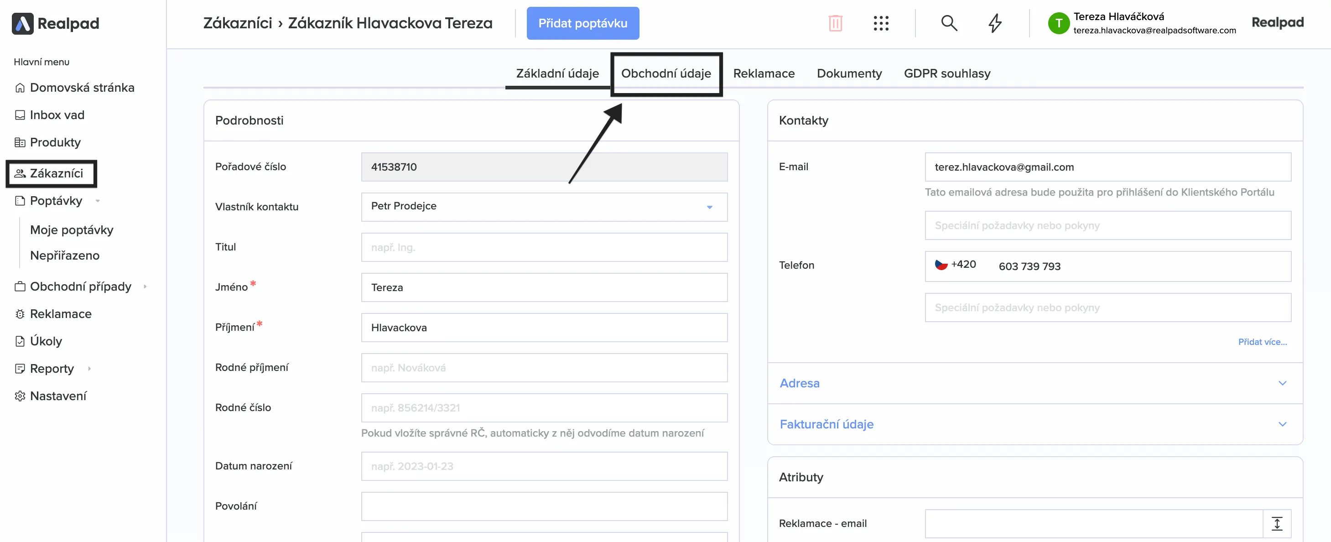
Task: Click Přidat poptávku button
Action: (x=582, y=23)
